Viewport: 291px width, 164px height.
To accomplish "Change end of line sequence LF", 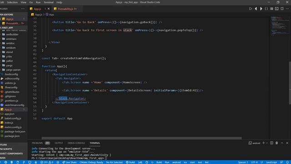I will 262,162.
